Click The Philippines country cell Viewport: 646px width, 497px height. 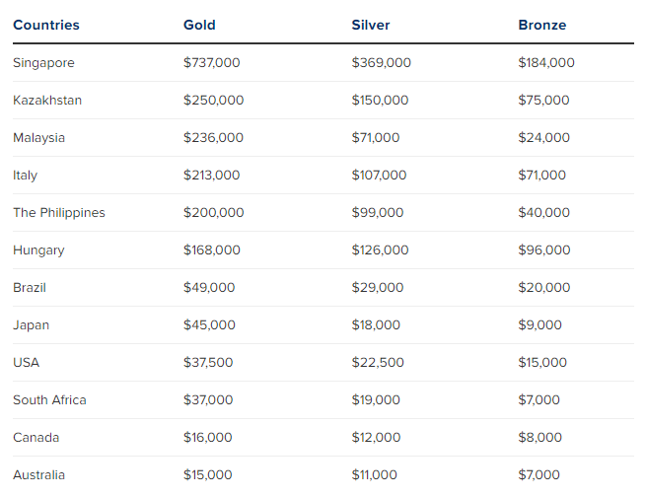pyautogui.click(x=59, y=213)
